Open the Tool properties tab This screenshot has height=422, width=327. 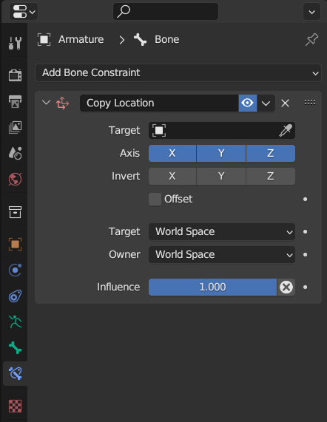pyautogui.click(x=15, y=43)
